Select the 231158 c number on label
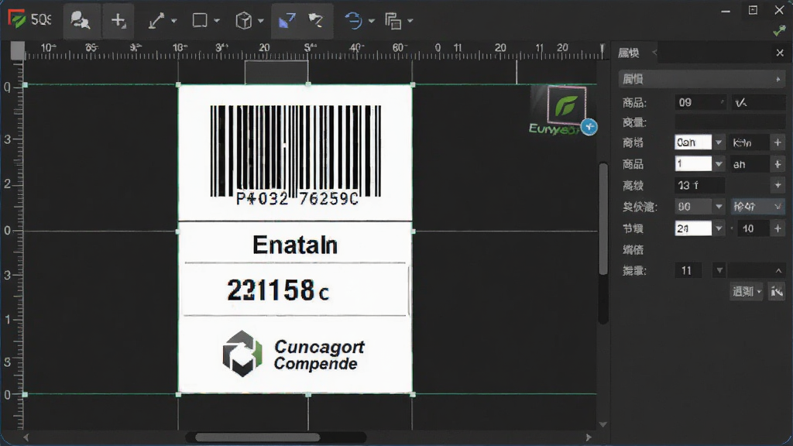This screenshot has height=446, width=793. click(278, 290)
